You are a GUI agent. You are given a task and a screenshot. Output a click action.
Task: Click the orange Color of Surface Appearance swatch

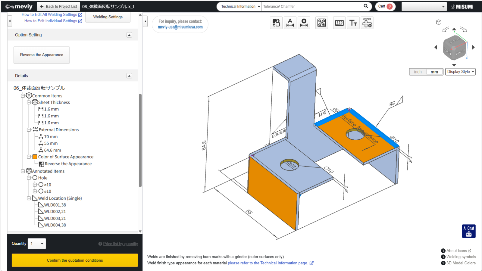(35, 157)
